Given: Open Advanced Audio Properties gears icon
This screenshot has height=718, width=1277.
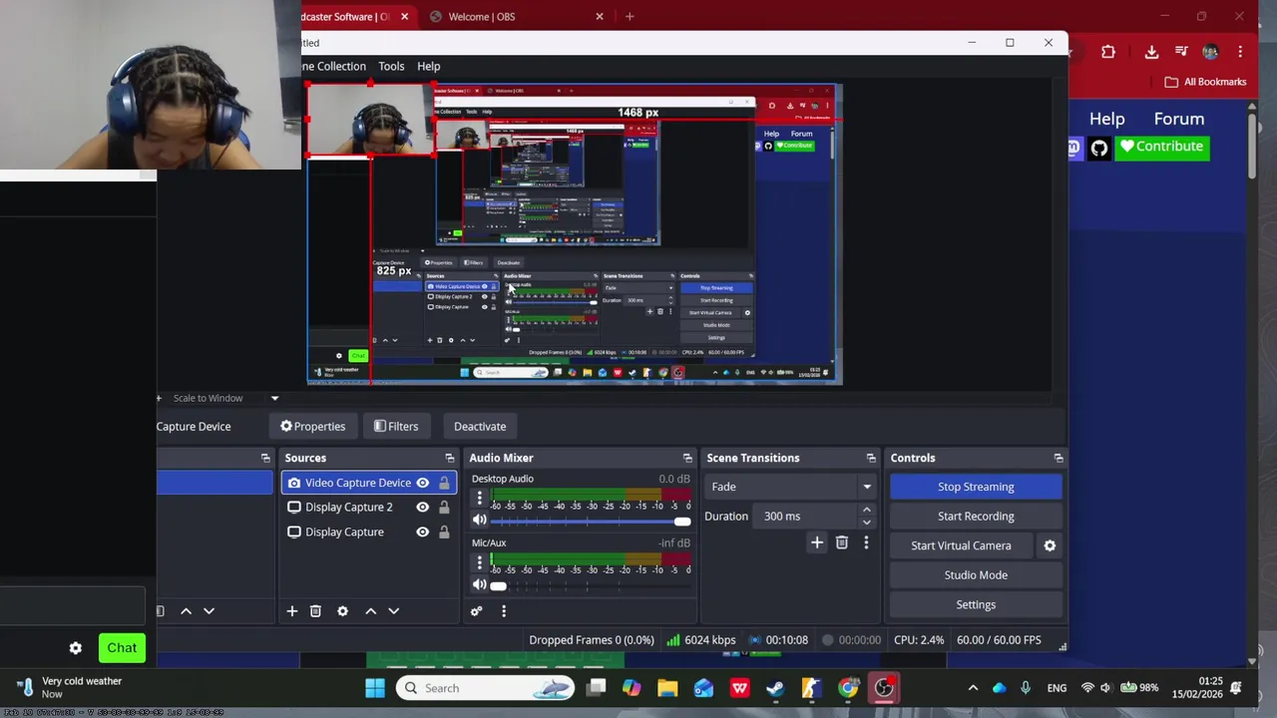Looking at the screenshot, I should [x=476, y=611].
